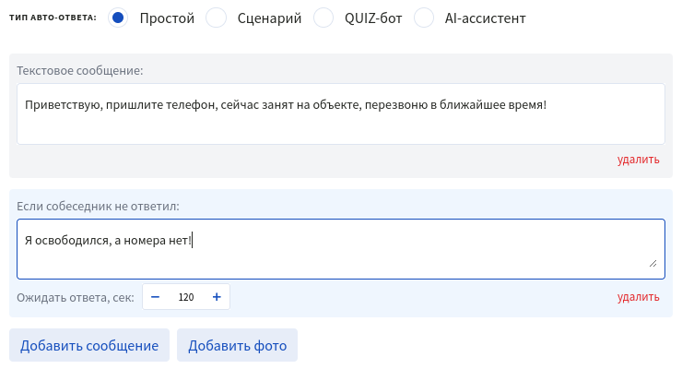The image size is (682, 369).
Task: Grab the textarea resize handle icon
Action: click(653, 263)
